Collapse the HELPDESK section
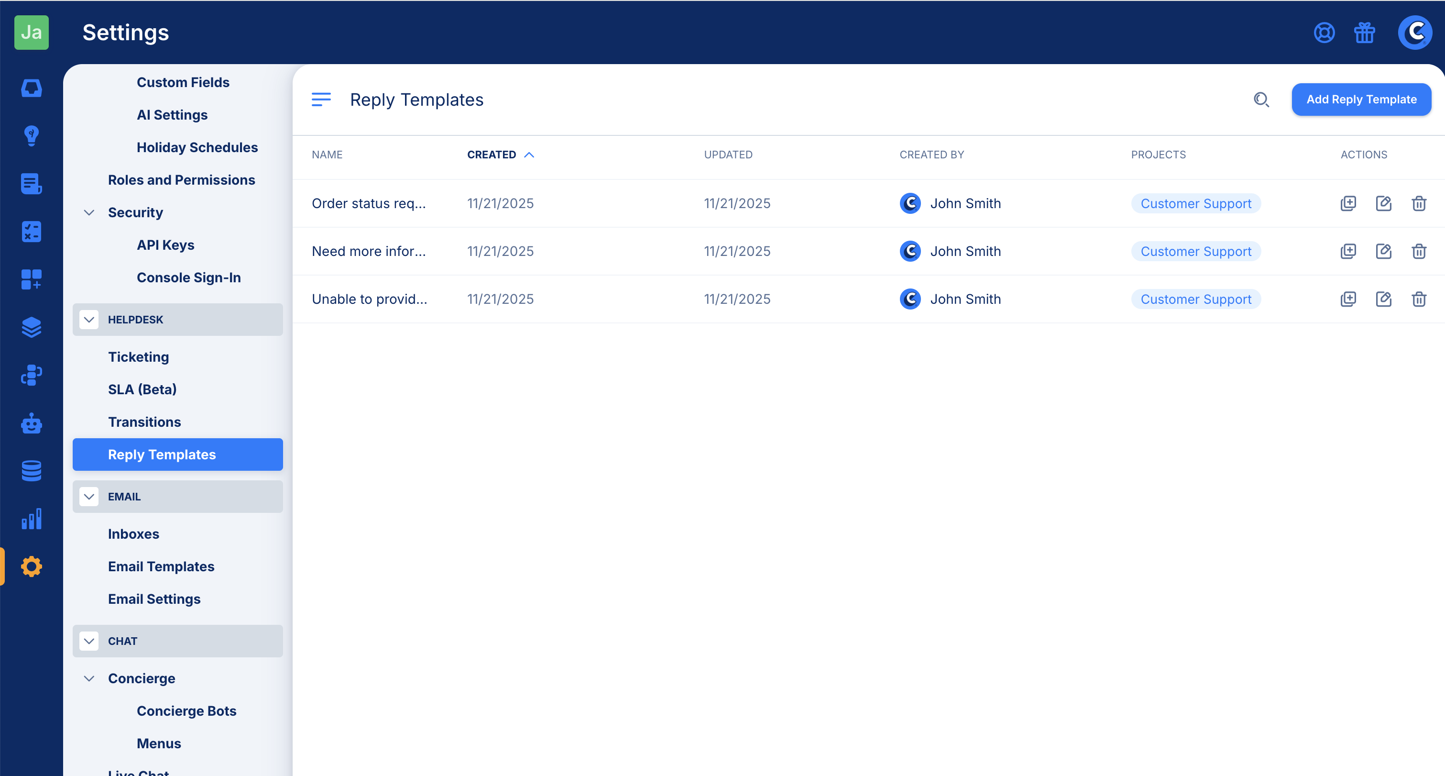 (x=89, y=320)
